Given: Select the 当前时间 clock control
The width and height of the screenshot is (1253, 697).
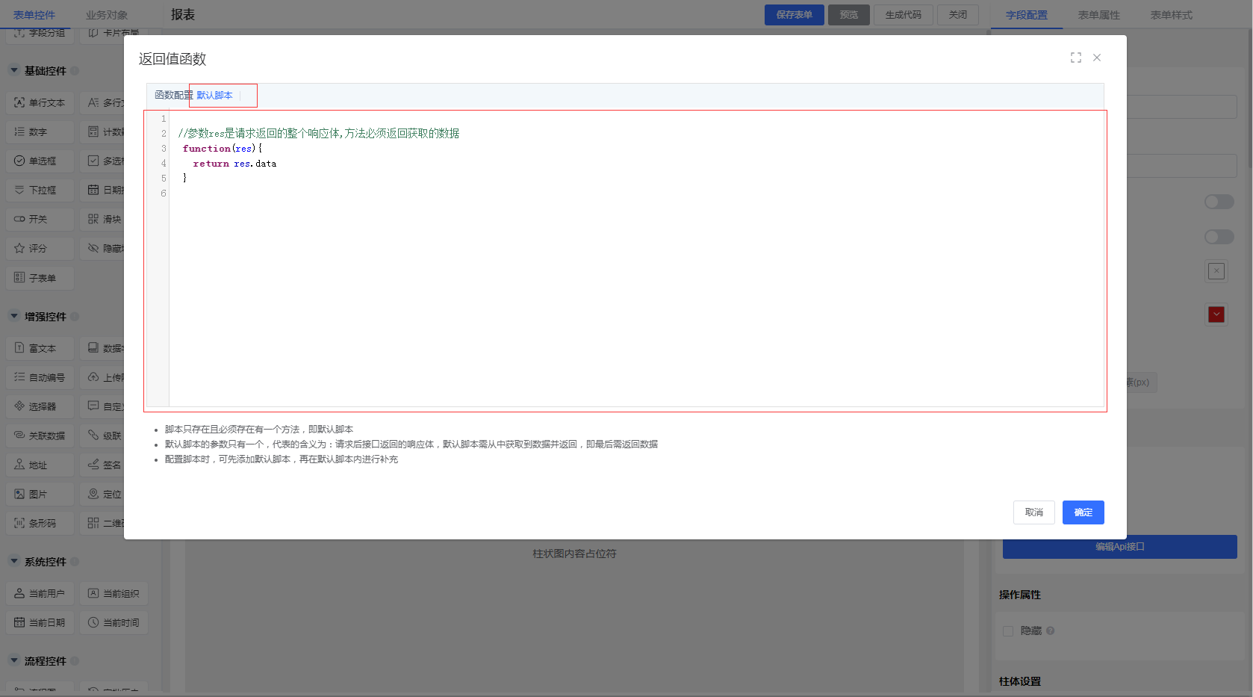Looking at the screenshot, I should coord(114,622).
